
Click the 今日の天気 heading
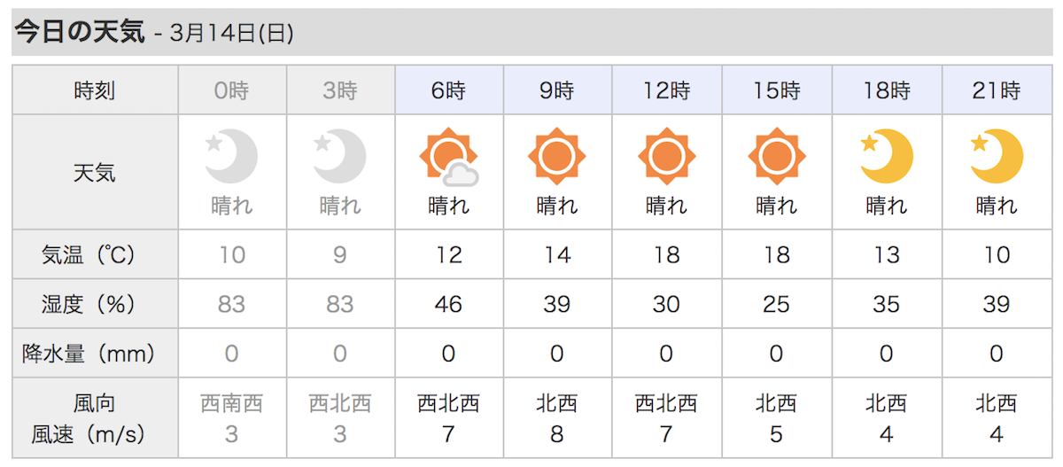(x=79, y=33)
